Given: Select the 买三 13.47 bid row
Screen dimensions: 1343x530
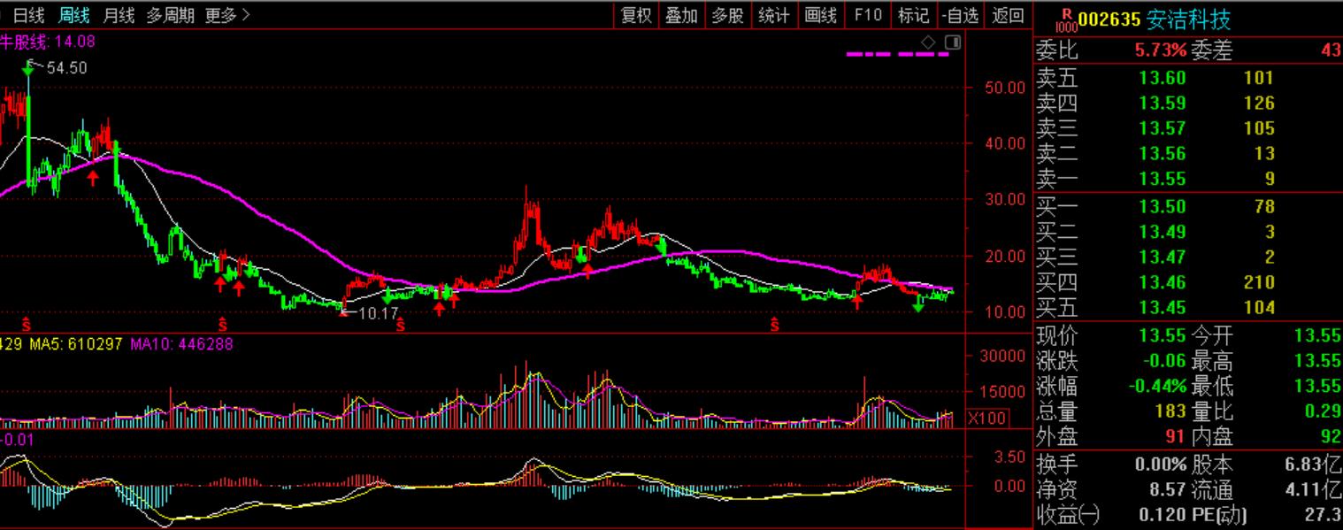Looking at the screenshot, I should pyautogui.click(x=1188, y=257).
